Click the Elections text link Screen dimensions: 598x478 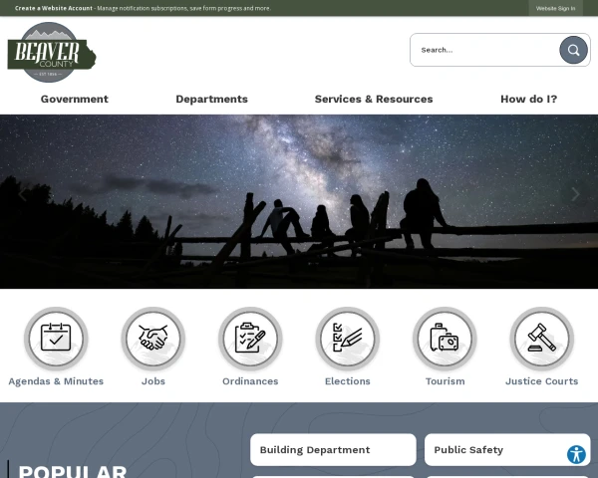click(348, 381)
